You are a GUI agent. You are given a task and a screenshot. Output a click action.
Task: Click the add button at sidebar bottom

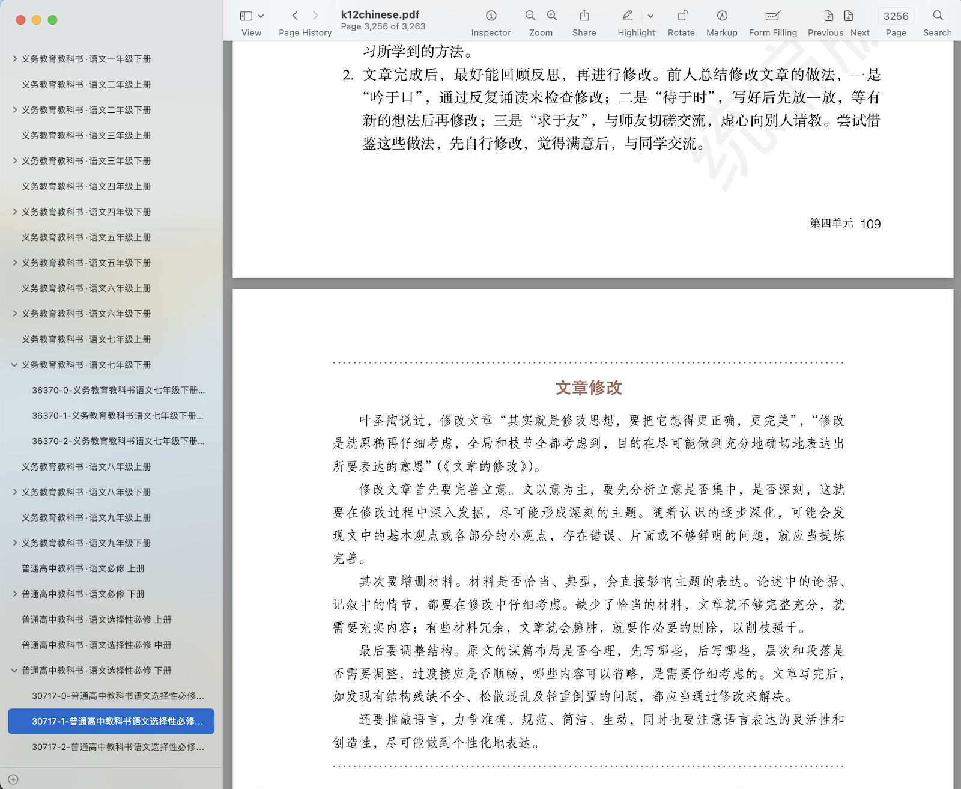coord(13,779)
